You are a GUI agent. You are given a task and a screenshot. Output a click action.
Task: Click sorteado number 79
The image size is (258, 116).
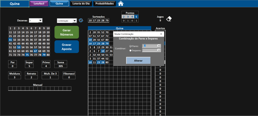pos(107,21)
